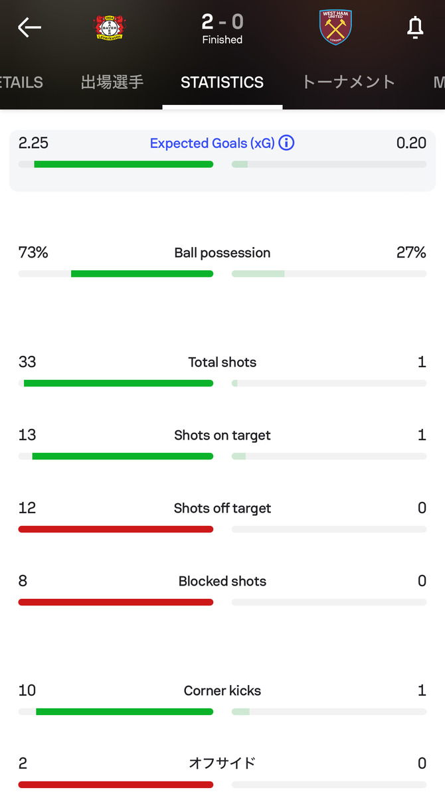The height and width of the screenshot is (798, 445).
Task: Tap the xG info icon
Action: [x=286, y=143]
